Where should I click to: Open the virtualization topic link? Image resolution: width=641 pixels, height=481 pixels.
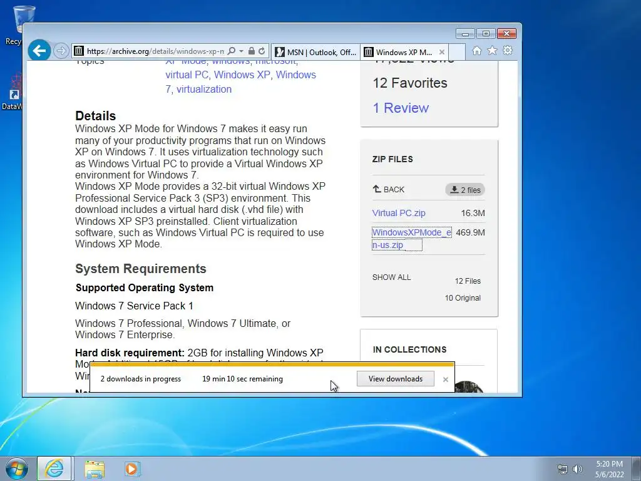pyautogui.click(x=204, y=89)
